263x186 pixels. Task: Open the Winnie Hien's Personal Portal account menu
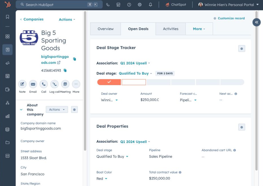[x=229, y=5]
